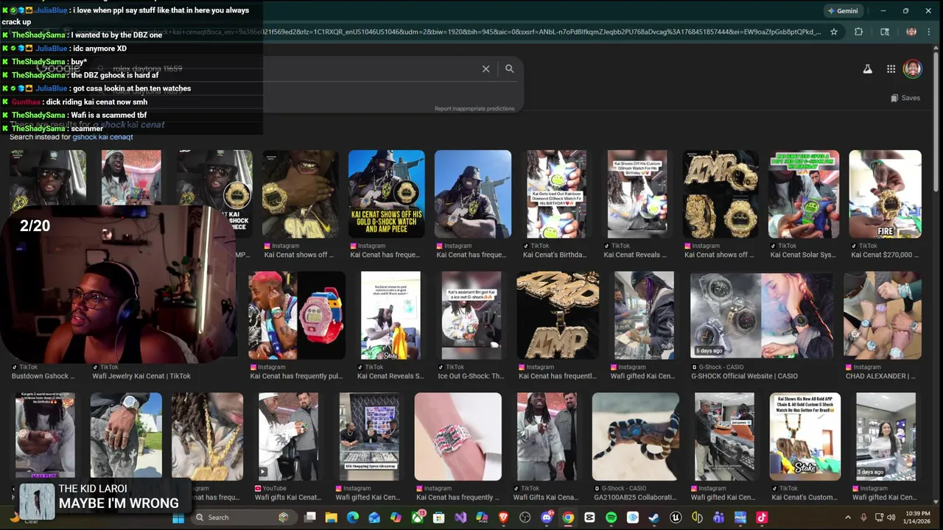
Task: Open 'CHAD ALEXANDER' Instagram result
Action: 880,376
